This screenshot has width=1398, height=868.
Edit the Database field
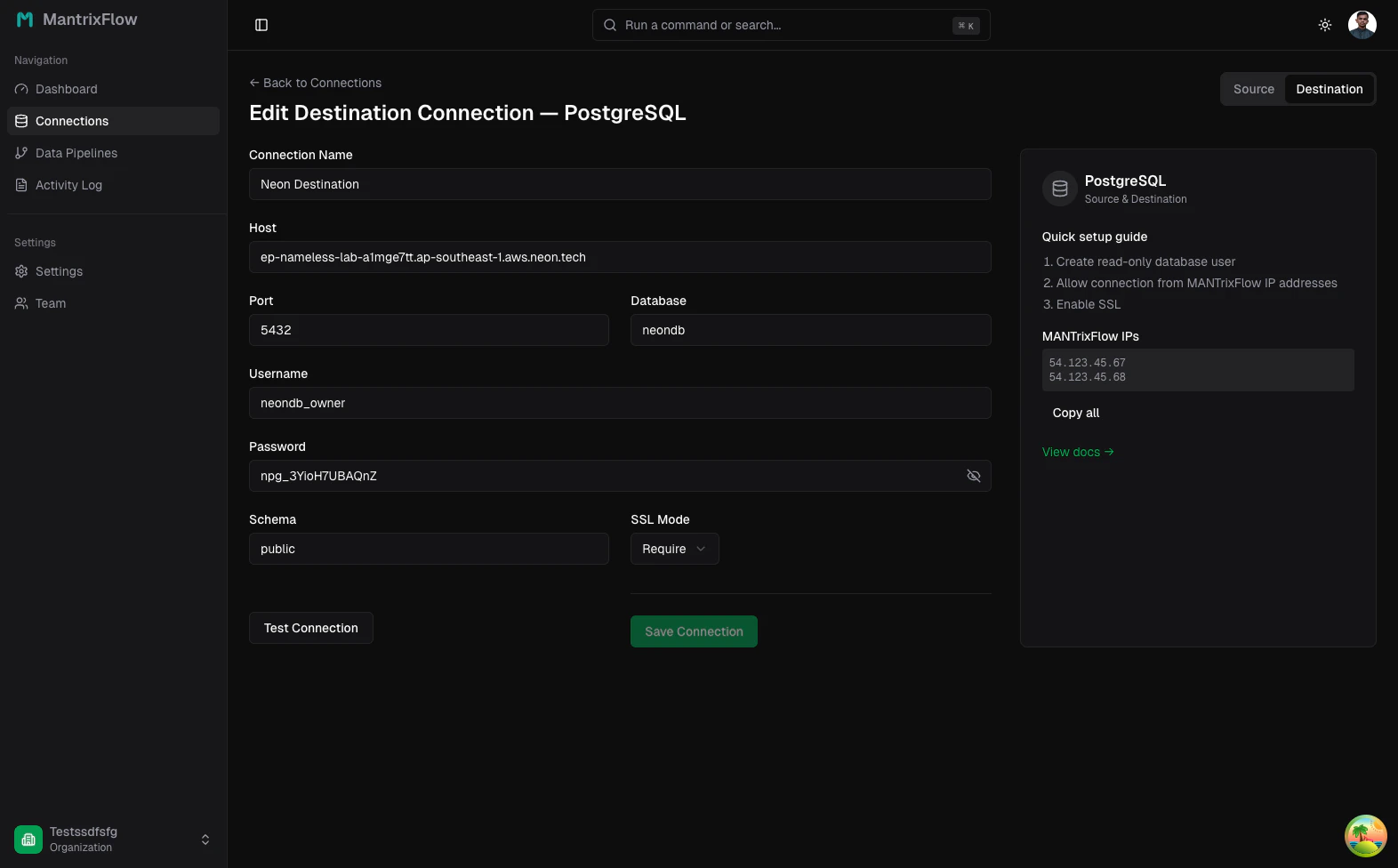811,330
